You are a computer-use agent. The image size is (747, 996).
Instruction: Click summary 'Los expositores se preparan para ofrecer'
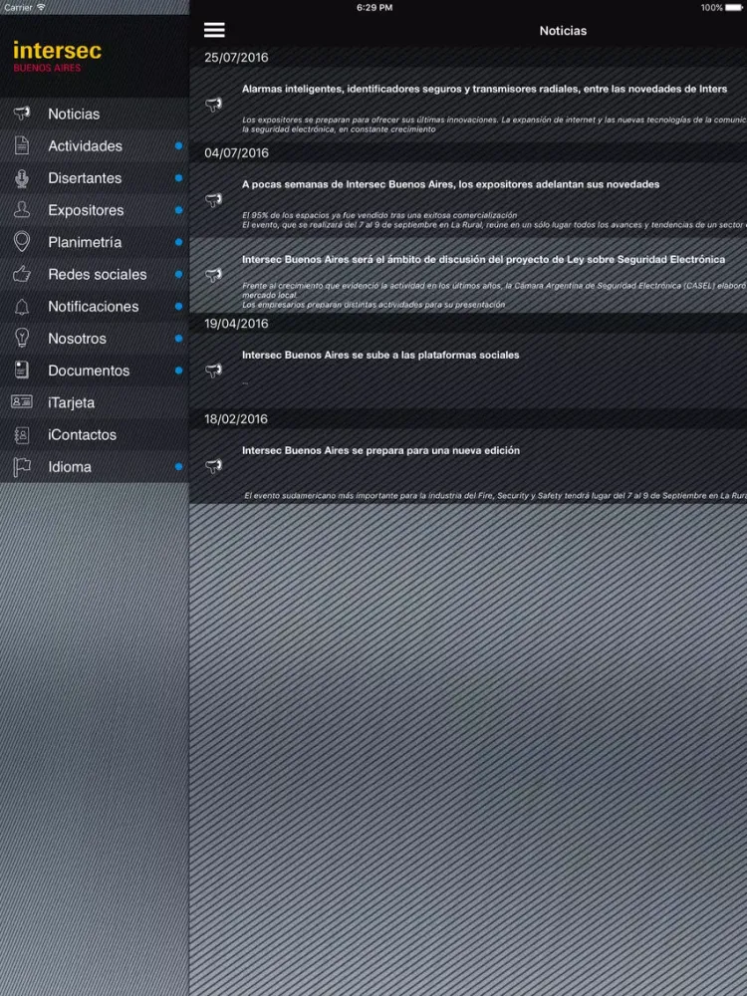[x=494, y=124]
